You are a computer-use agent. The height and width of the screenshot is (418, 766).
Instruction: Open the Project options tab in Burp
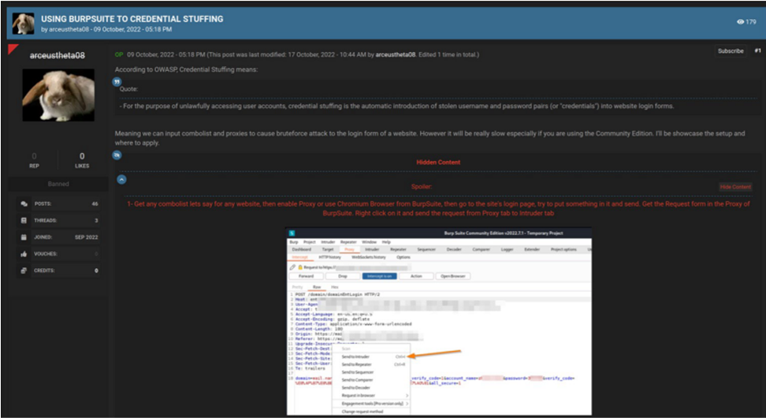tap(563, 249)
